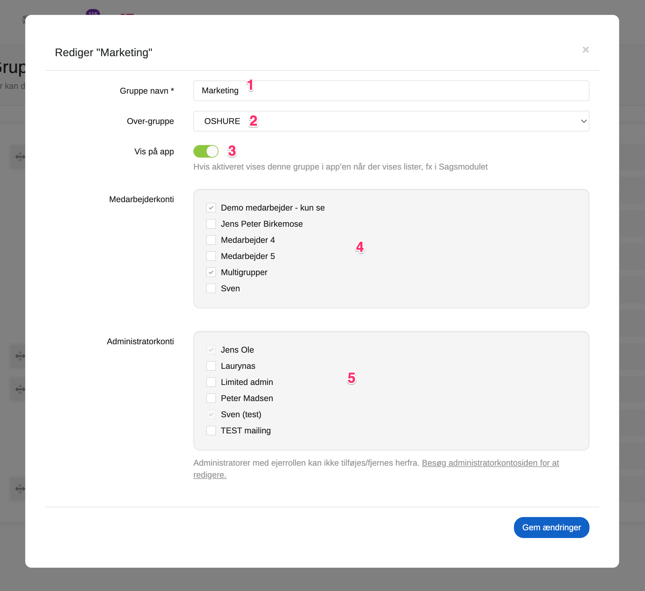Toggle the Vis på app switch
The image size is (645, 591).
pos(206,151)
